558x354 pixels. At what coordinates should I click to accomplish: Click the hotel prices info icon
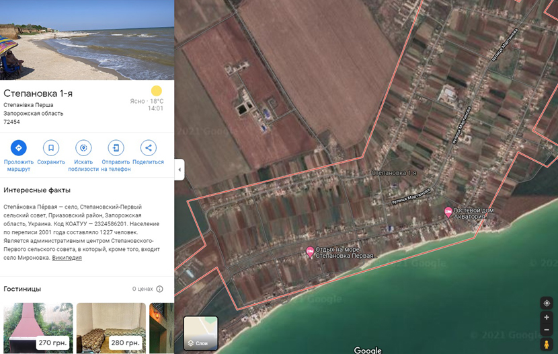159,289
